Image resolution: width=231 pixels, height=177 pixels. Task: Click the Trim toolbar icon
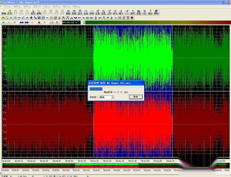(x=74, y=12)
